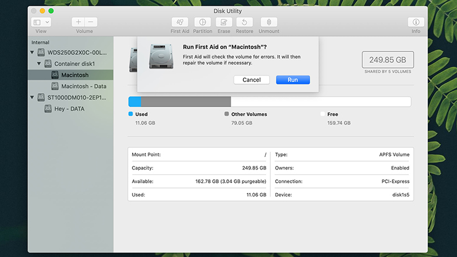
Task: Click the Hey - DATA volume icon
Action: coord(48,109)
